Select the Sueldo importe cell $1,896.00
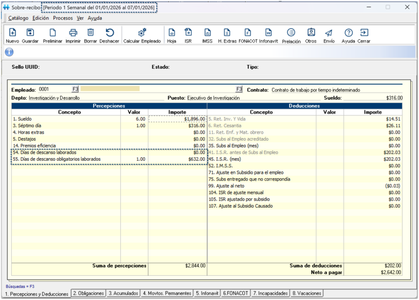The image size is (419, 300). [177, 119]
